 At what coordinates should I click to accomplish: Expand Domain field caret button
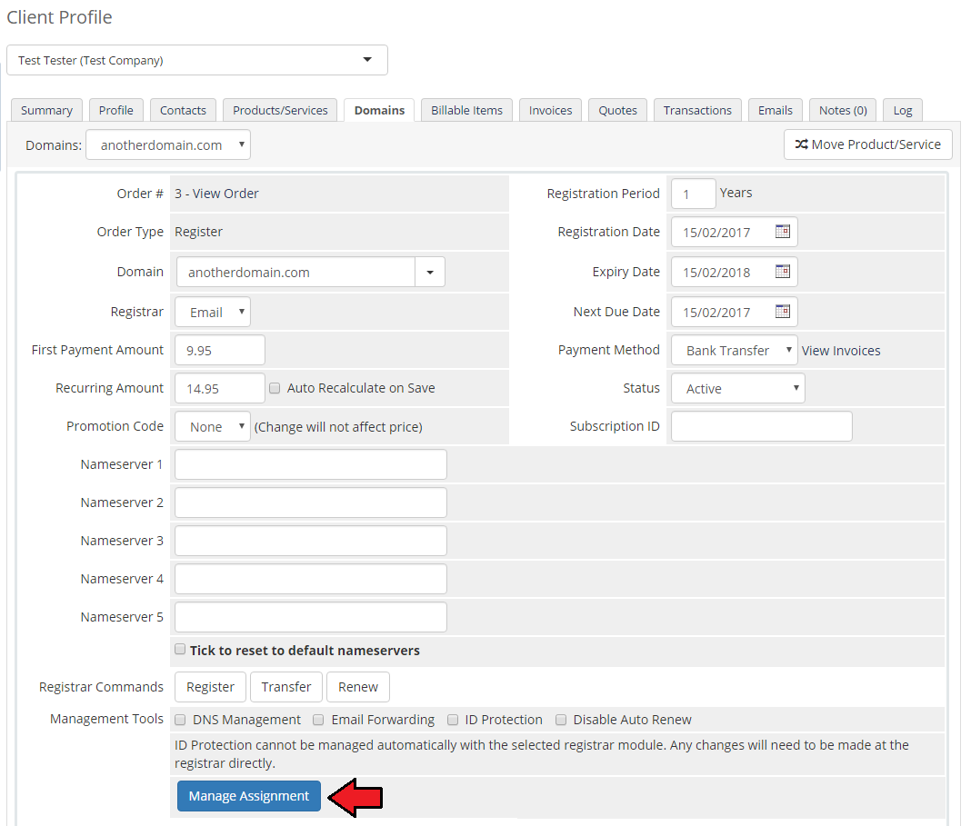coord(430,273)
